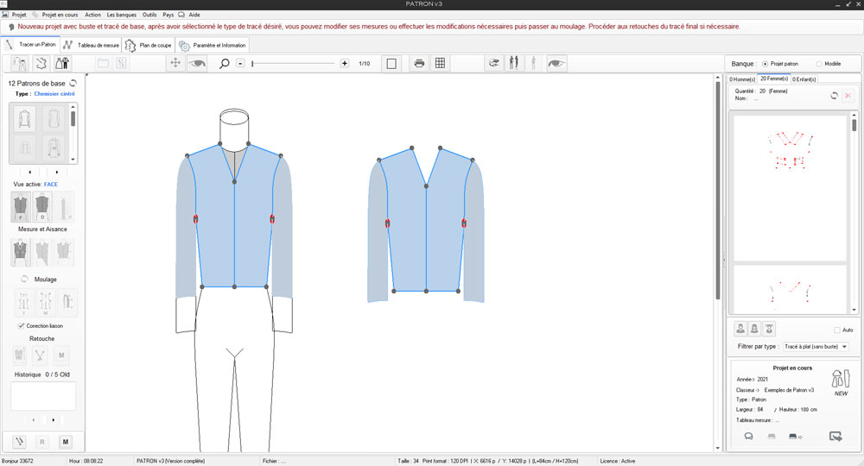Click the printer icon in the toolbar
The width and height of the screenshot is (864, 466).
(x=419, y=63)
